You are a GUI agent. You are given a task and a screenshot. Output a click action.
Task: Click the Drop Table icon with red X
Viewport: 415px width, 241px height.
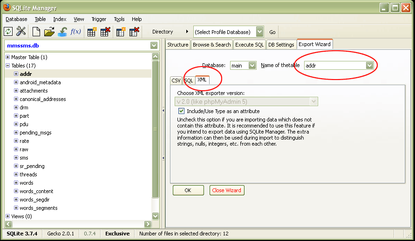[105, 32]
